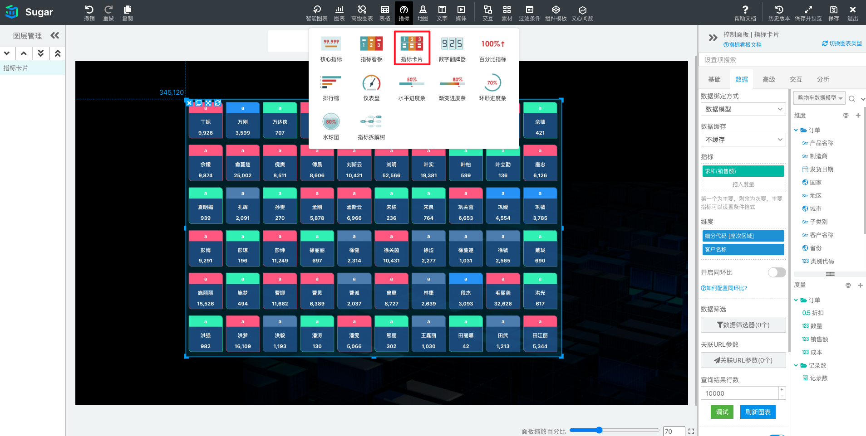Collapse the control panel with double-chevron
This screenshot has height=436, width=866.
click(x=713, y=38)
